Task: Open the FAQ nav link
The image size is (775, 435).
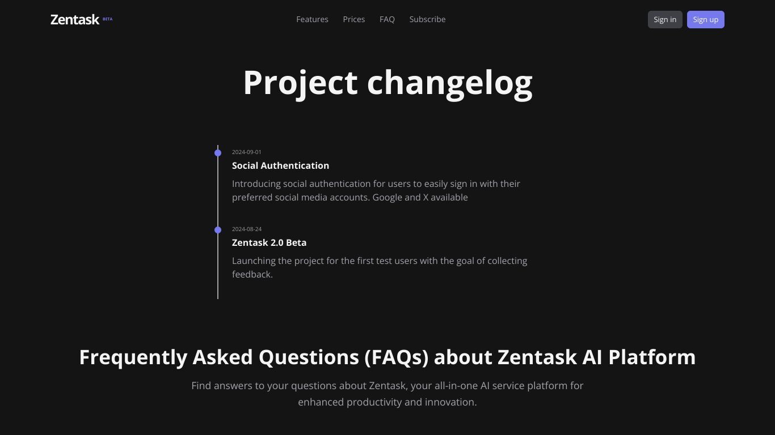Action: (387, 19)
